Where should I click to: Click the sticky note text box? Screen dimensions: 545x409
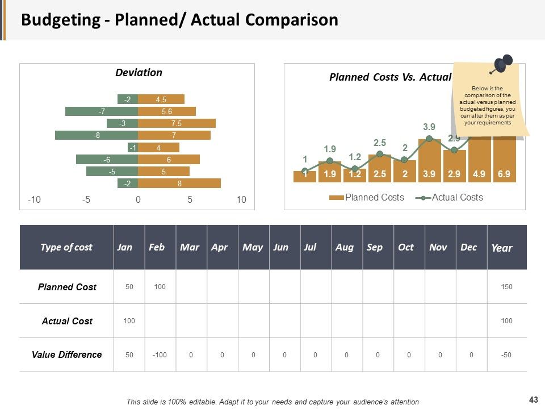[x=487, y=106]
